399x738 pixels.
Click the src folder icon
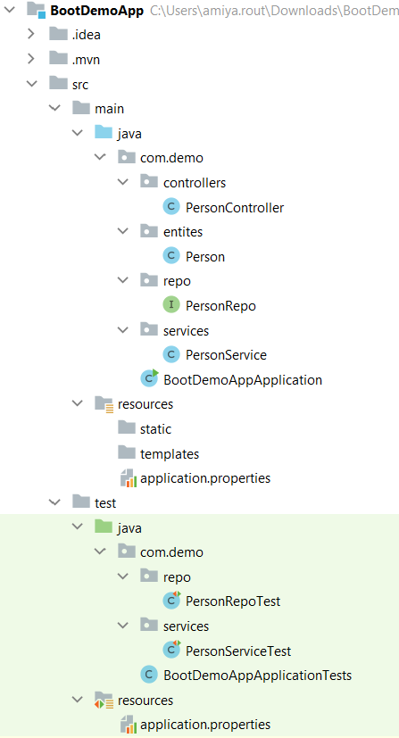[x=58, y=83]
